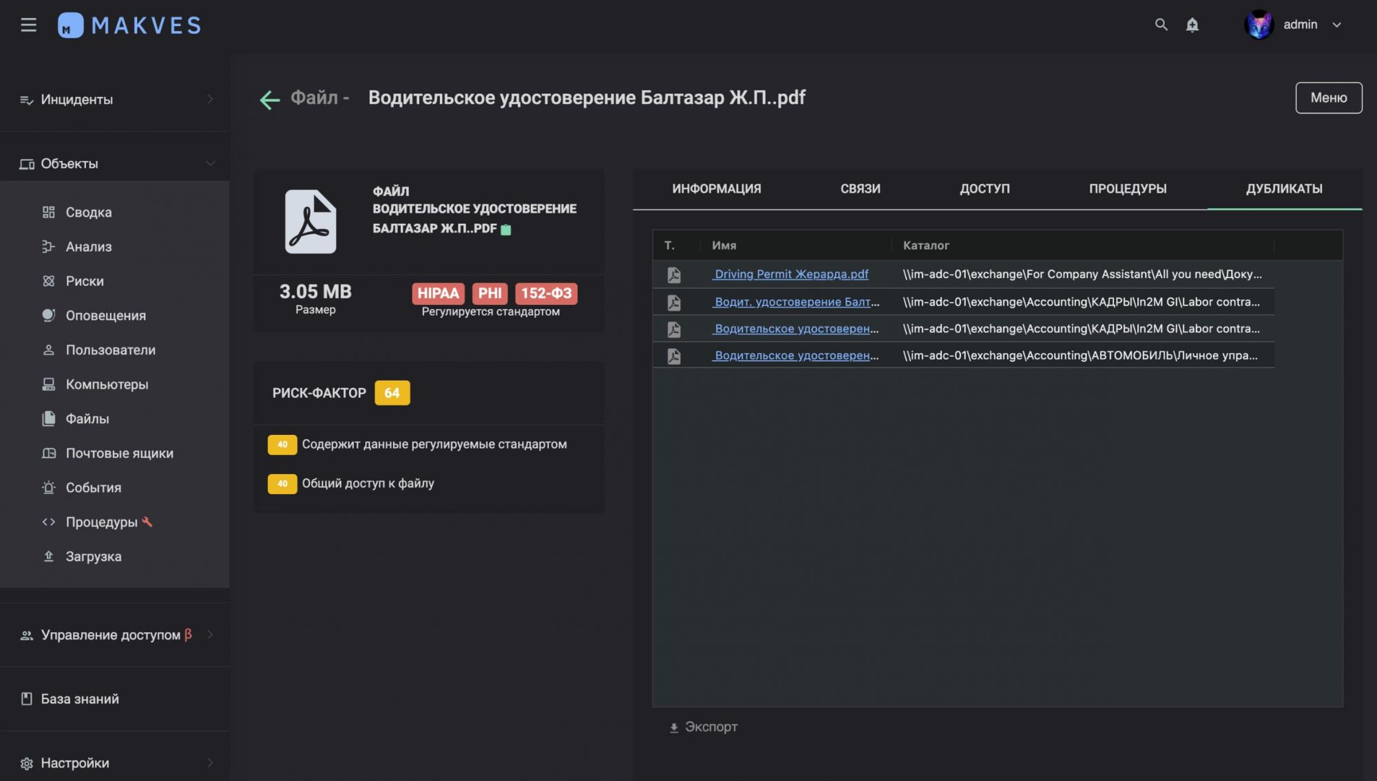
Task: Click the PDF icon in Driving Permit row
Action: point(674,275)
